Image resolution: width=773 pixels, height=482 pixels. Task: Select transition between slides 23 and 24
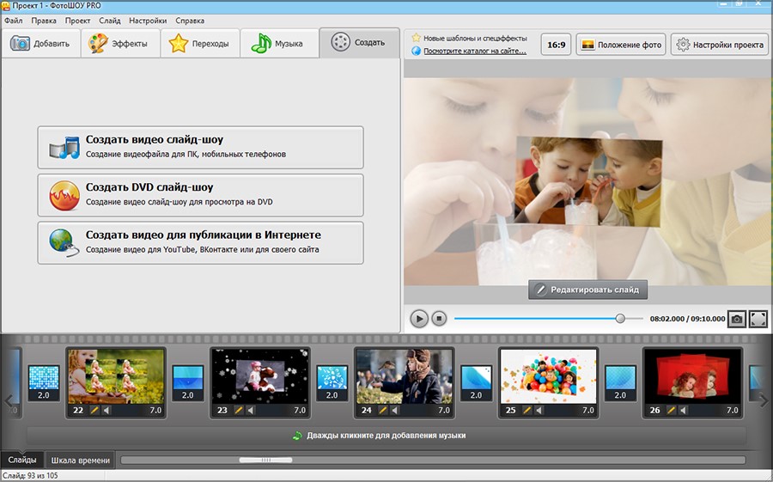(x=332, y=383)
